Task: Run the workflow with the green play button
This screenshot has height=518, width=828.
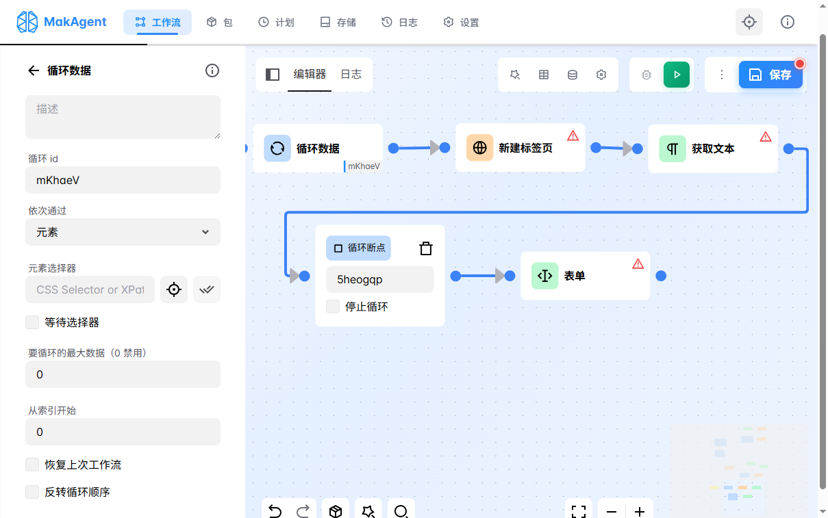Action: click(676, 75)
